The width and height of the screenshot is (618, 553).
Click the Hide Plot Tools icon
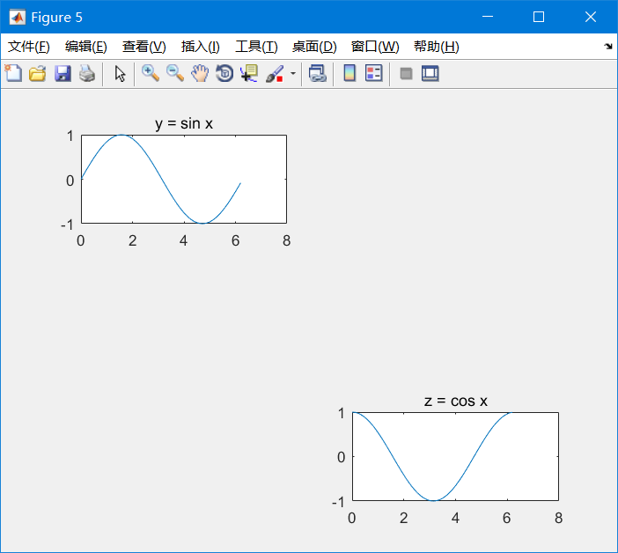406,73
